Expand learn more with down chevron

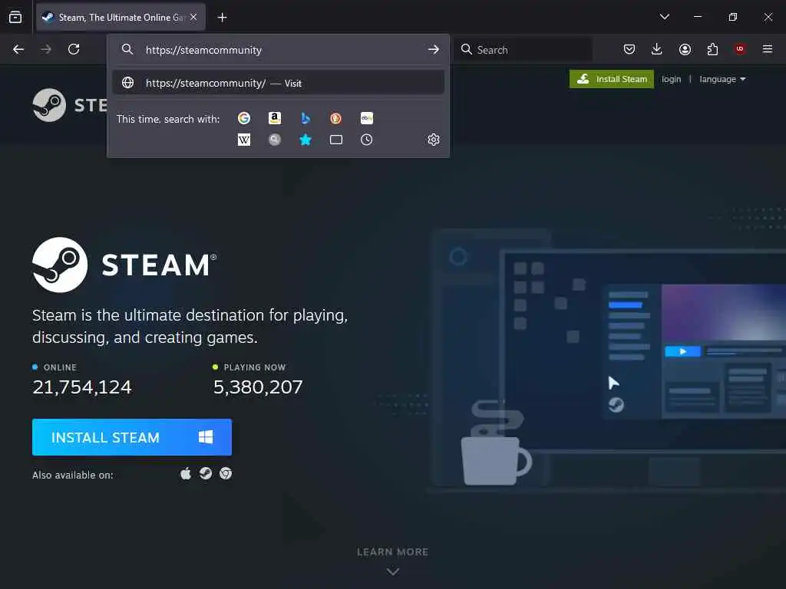(393, 571)
